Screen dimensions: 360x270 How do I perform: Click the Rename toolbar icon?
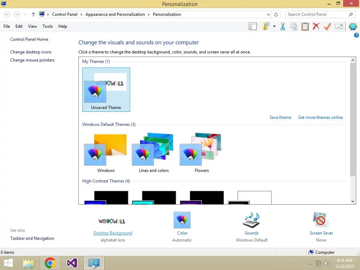[x=339, y=26]
